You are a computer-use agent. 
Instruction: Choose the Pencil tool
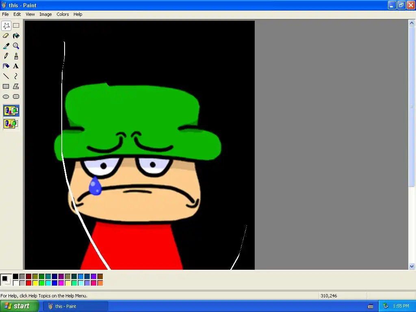click(x=6, y=56)
